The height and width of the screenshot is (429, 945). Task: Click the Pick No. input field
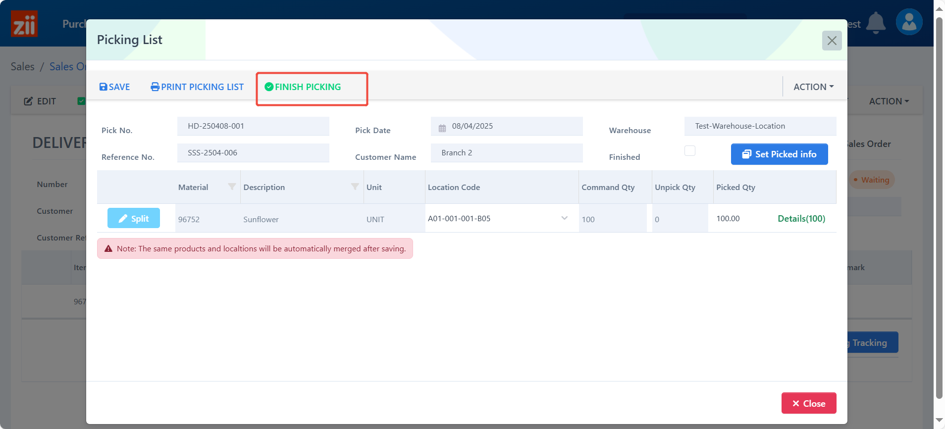253,126
